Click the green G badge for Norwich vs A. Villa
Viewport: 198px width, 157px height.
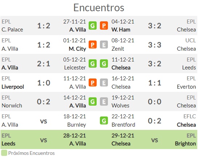[93, 102]
